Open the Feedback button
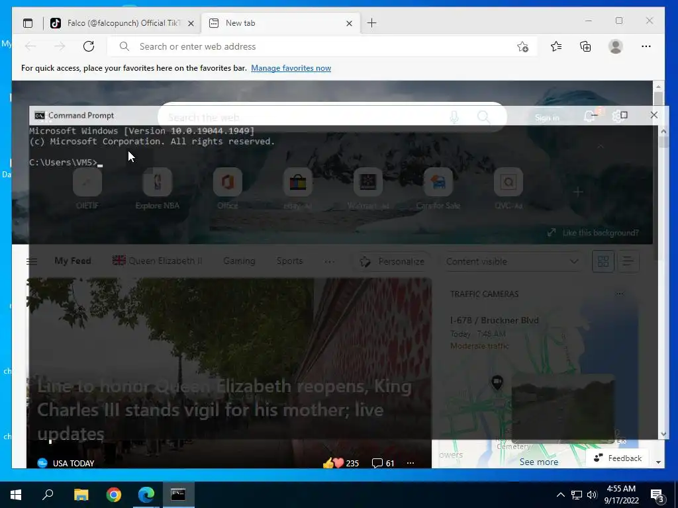The width and height of the screenshot is (678, 508). [618, 458]
